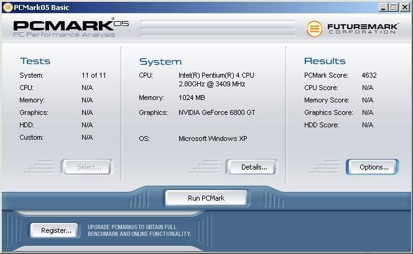The image size is (413, 254).
Task: Open the Select tests button
Action: click(x=86, y=167)
